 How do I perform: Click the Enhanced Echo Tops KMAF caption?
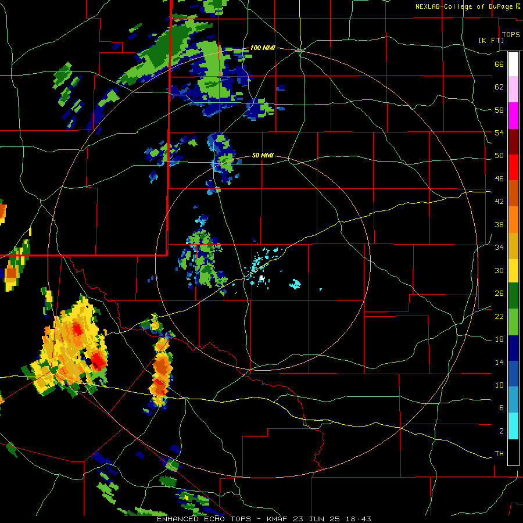tap(264, 519)
